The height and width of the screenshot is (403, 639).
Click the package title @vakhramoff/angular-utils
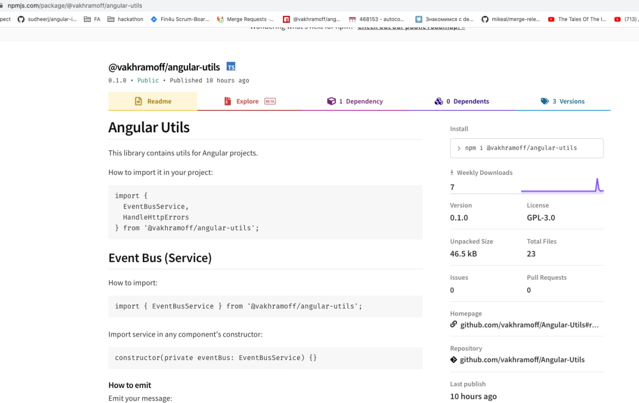click(164, 66)
